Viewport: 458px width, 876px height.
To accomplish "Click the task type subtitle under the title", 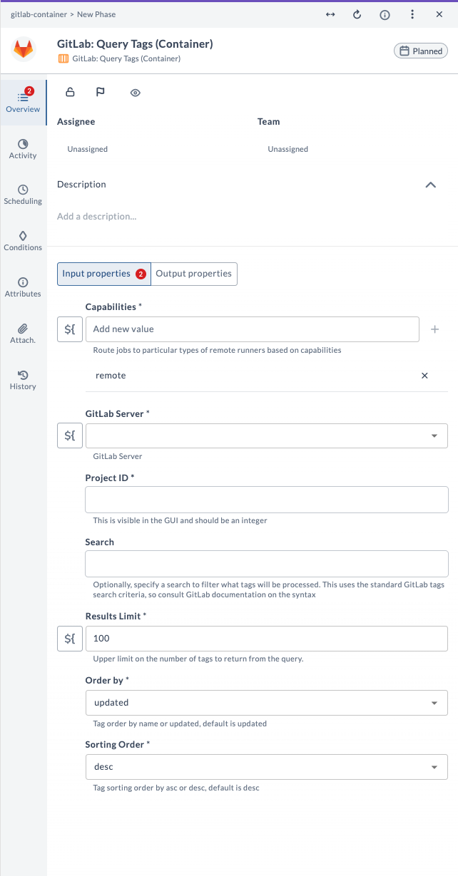I will pos(126,58).
